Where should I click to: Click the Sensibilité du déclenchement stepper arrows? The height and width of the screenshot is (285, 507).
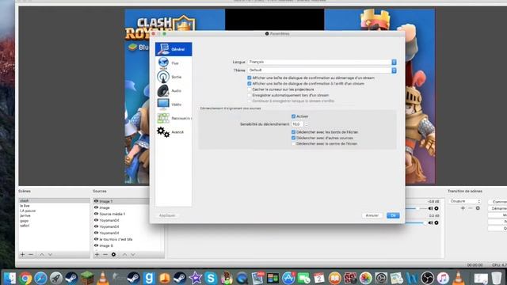tap(307, 124)
